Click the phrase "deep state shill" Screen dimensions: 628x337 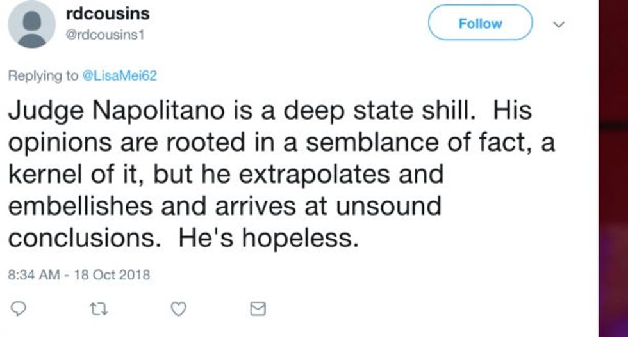[379, 111]
